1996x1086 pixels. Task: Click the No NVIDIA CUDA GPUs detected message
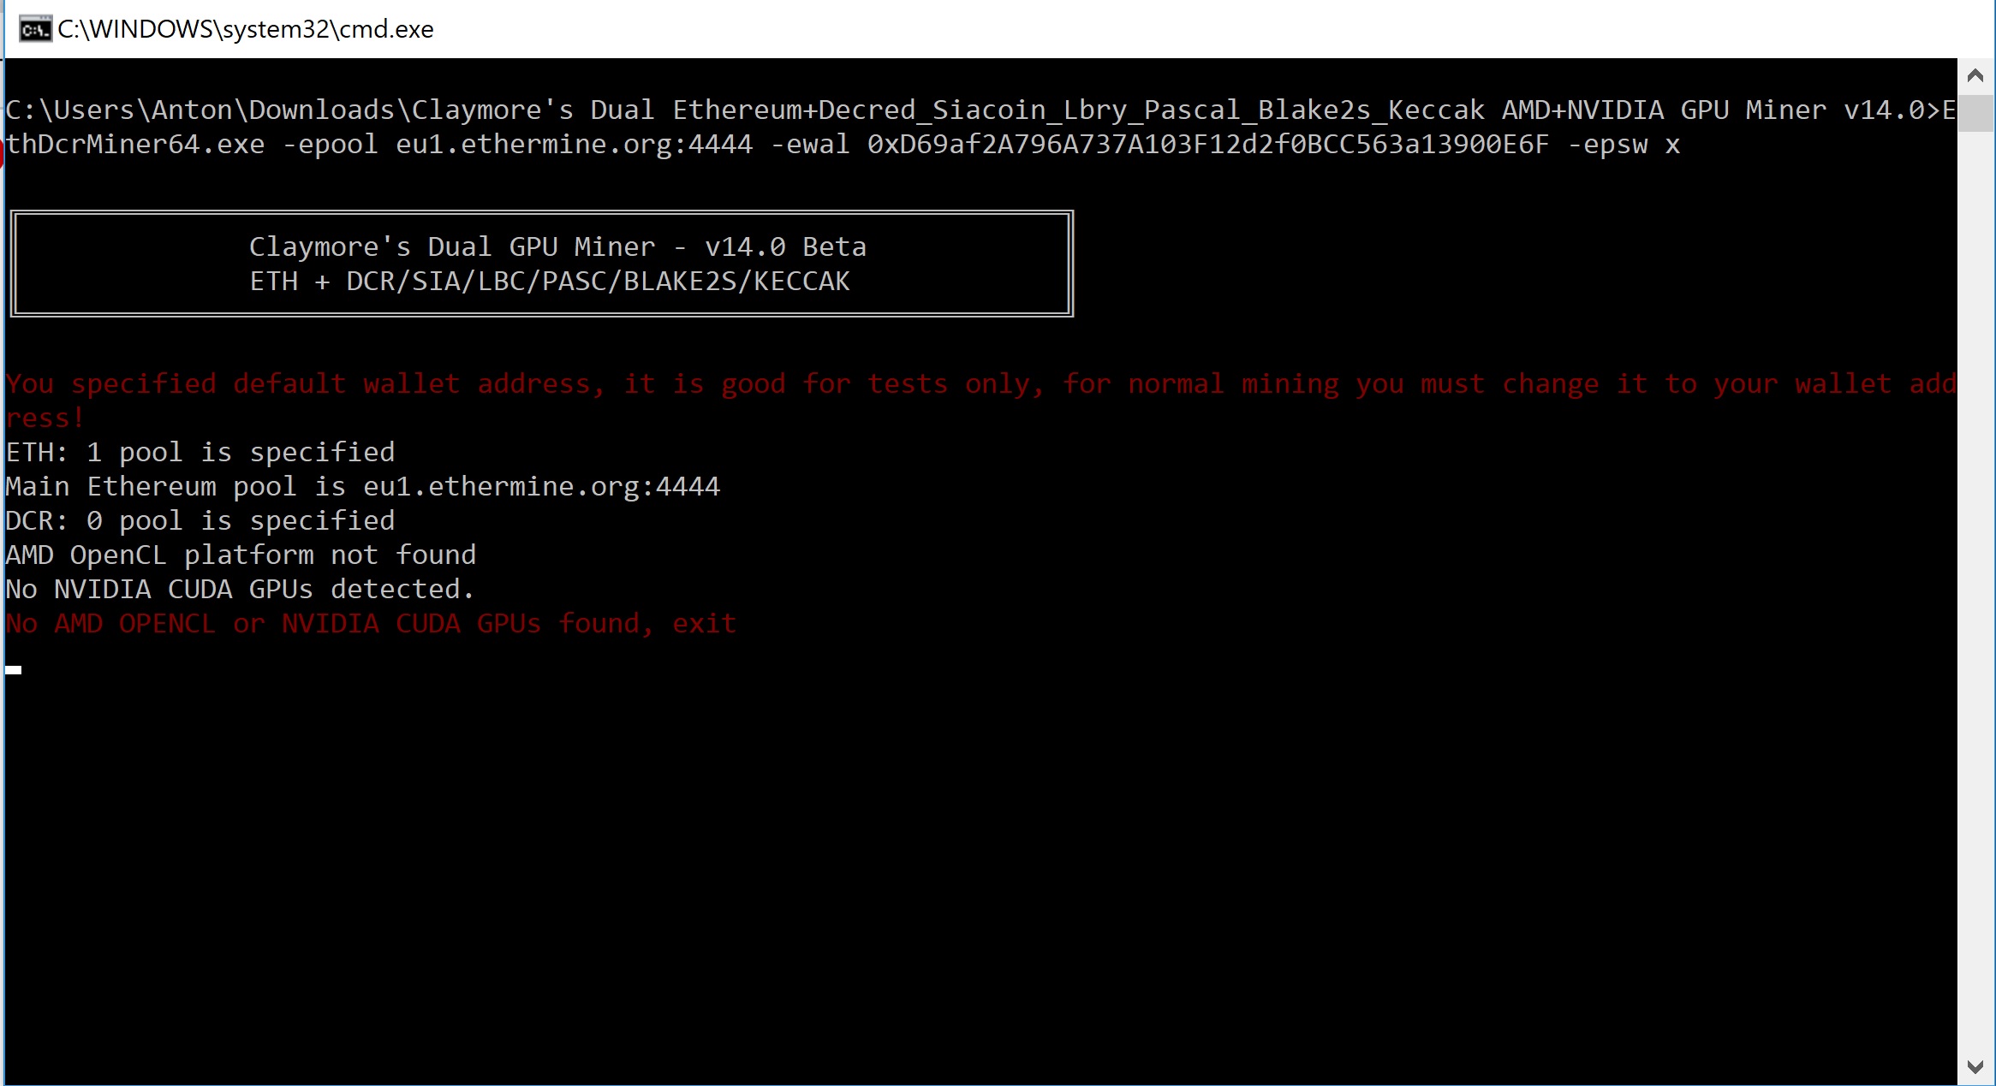(241, 589)
